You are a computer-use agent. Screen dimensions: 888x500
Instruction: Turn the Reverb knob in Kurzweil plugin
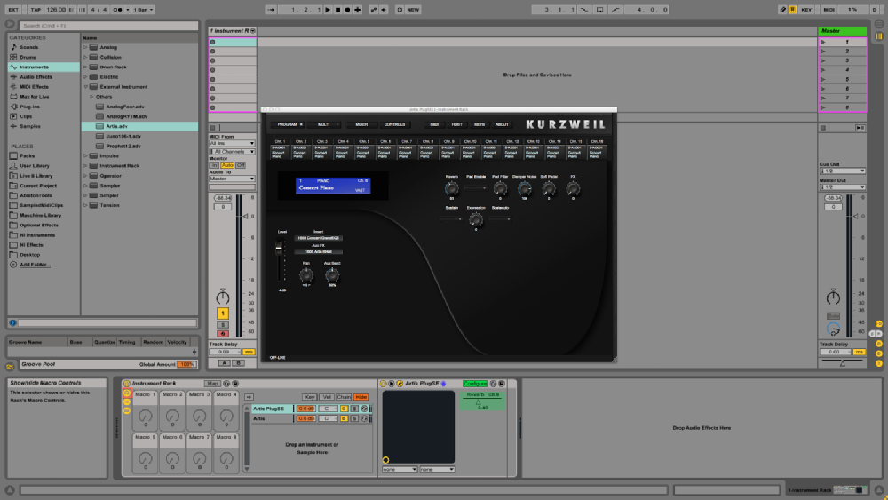(452, 187)
